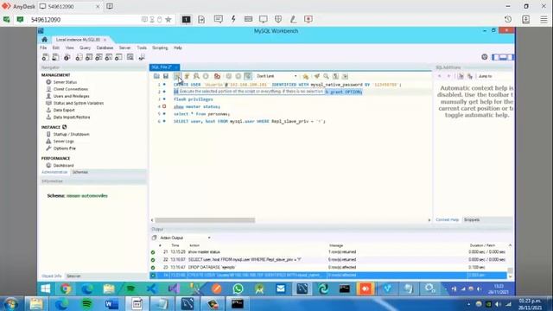Click the execute script lightning icon
Image resolution: width=553 pixels, height=311 pixels.
[178, 76]
